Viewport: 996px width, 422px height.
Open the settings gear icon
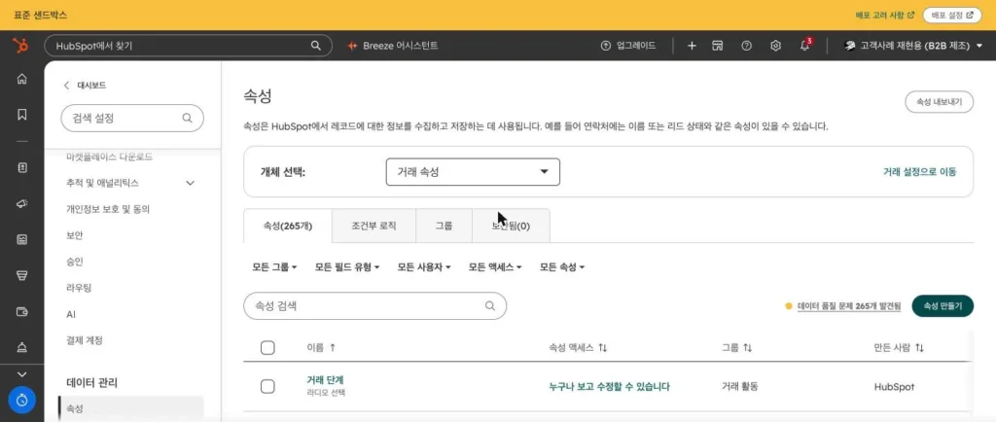tap(775, 46)
